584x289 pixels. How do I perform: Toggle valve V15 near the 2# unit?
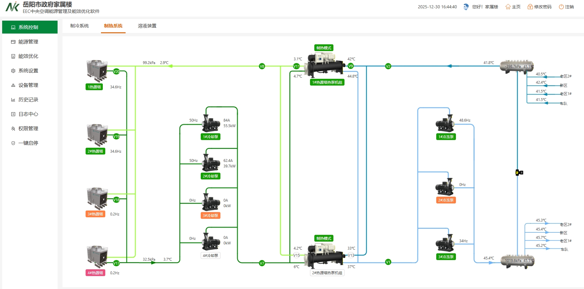click(296, 255)
